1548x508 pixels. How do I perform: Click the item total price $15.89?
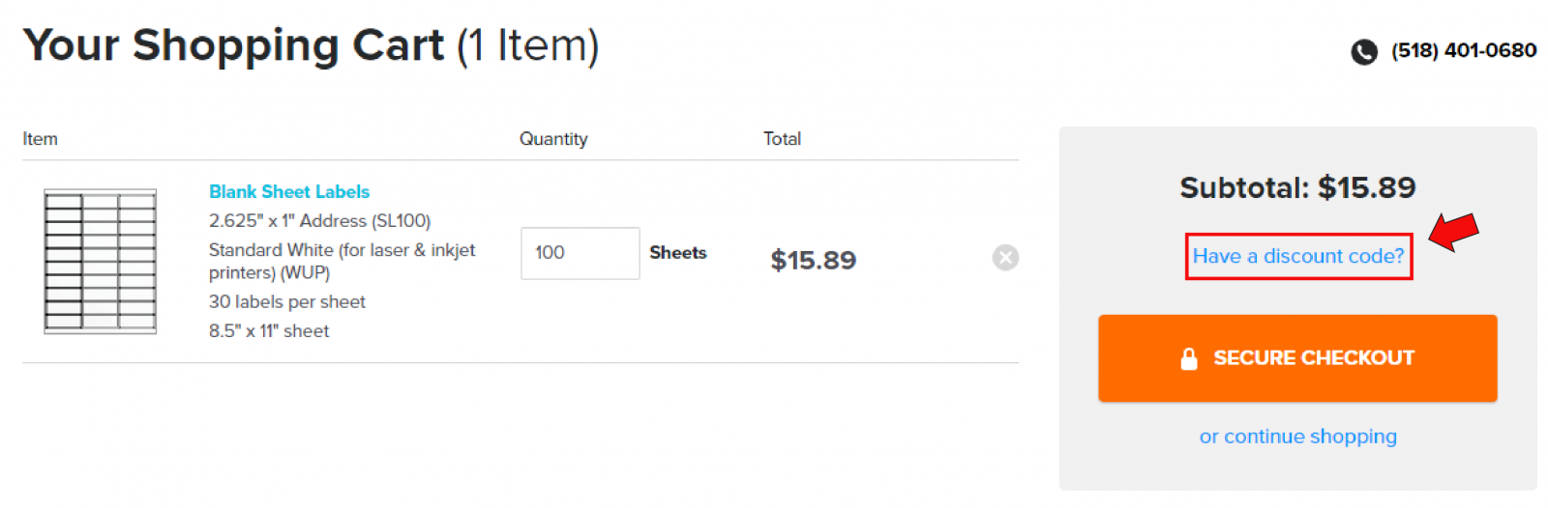coord(813,260)
